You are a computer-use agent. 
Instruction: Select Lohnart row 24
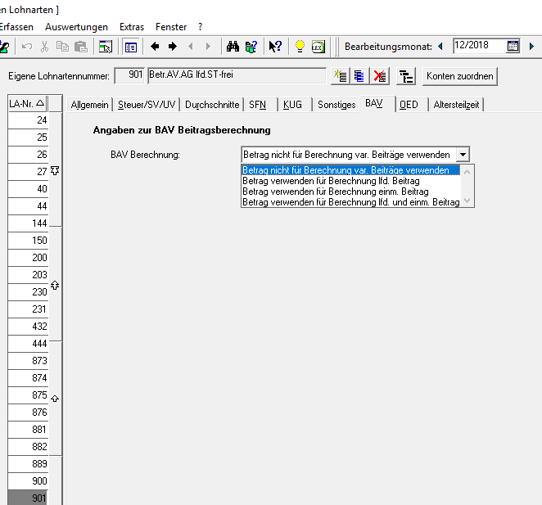tap(29, 120)
